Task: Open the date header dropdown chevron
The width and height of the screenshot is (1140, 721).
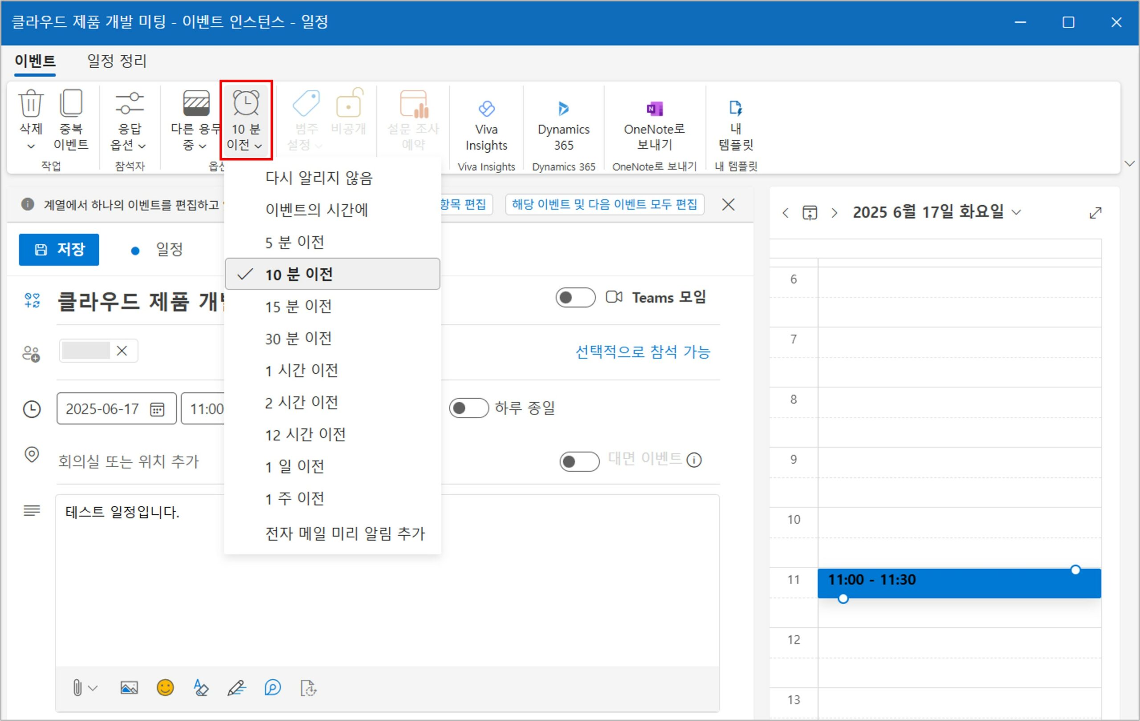Action: (x=1016, y=212)
